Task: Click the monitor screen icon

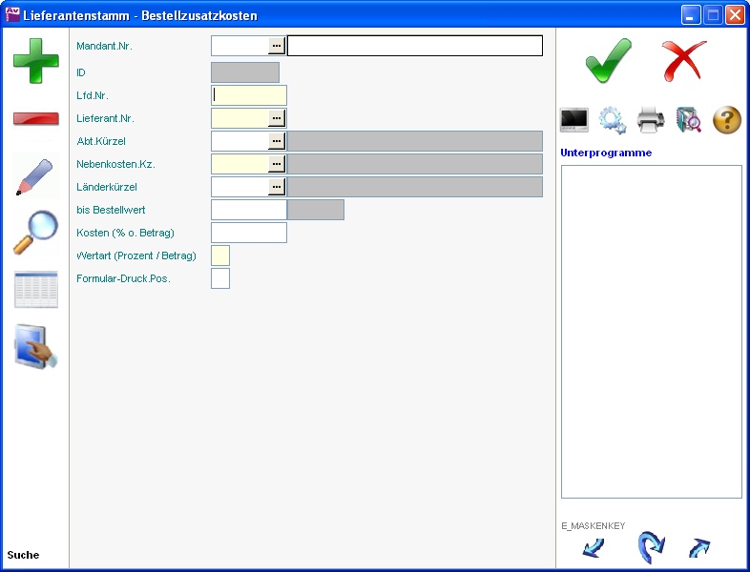Action: (574, 120)
